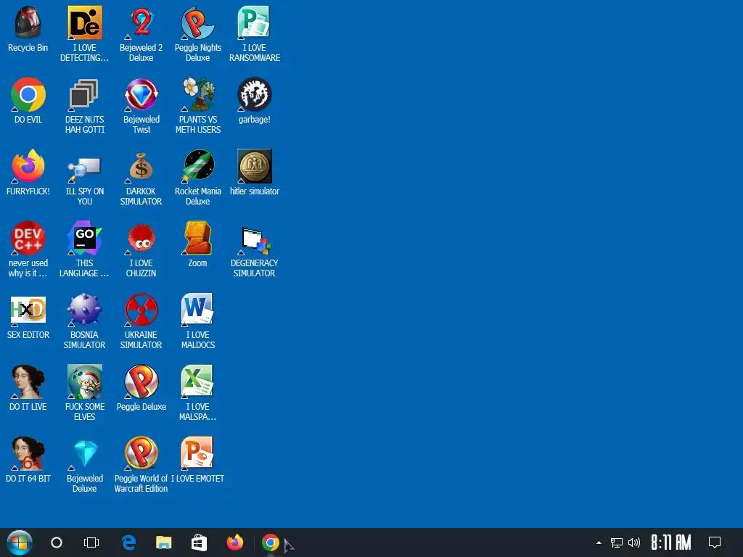Launch the Santa elf game shortcut
Screen dimensions: 743x557
point(84,381)
